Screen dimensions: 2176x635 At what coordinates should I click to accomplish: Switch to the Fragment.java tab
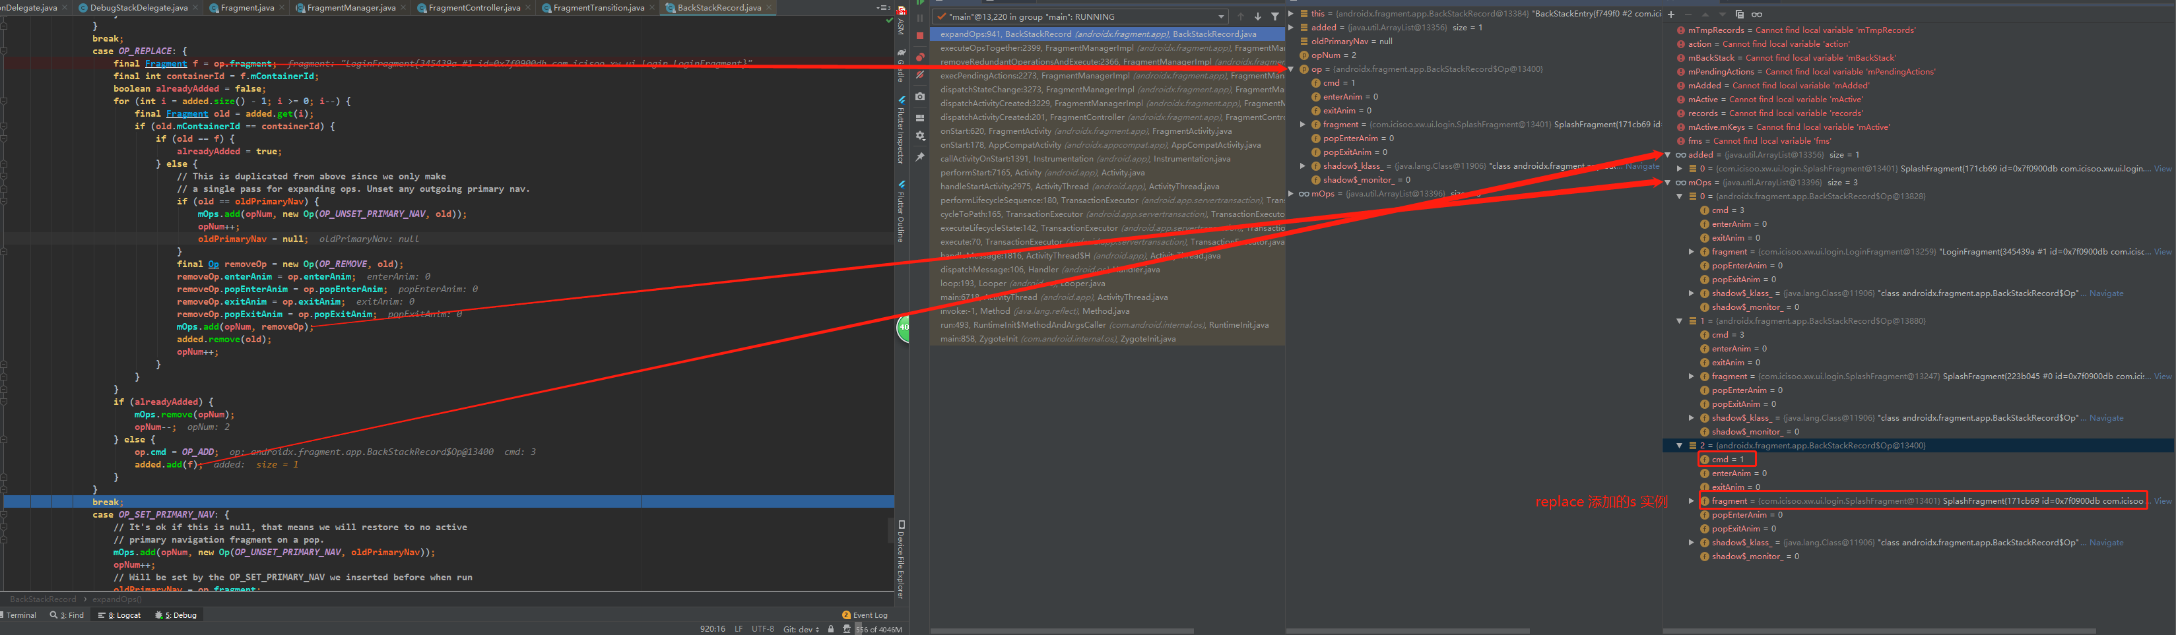point(247,8)
